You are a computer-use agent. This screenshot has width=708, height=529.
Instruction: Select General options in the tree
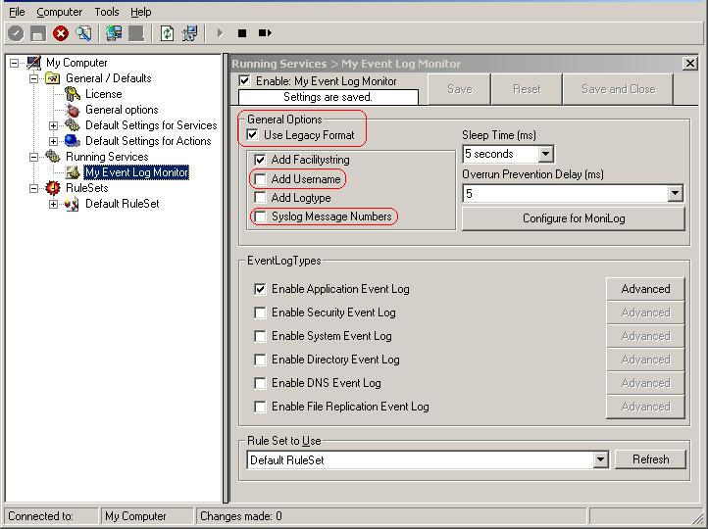[x=121, y=110]
